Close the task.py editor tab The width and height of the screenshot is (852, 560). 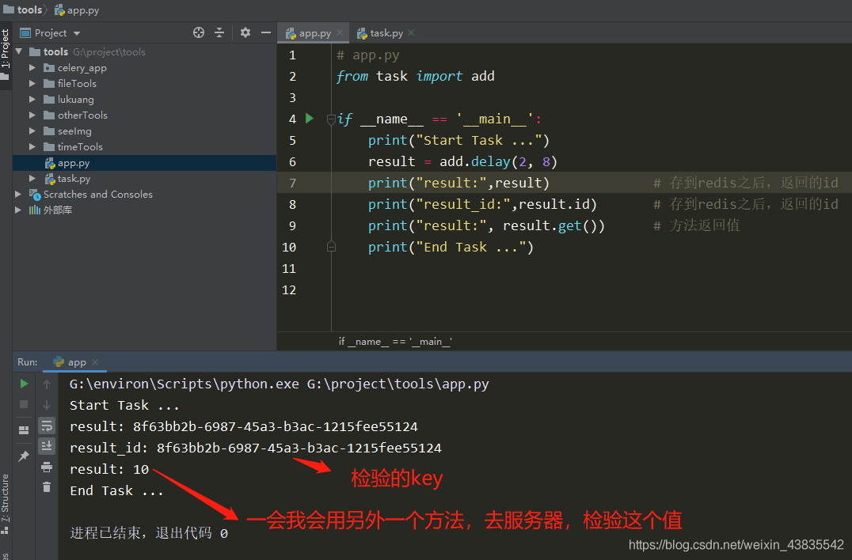[411, 32]
